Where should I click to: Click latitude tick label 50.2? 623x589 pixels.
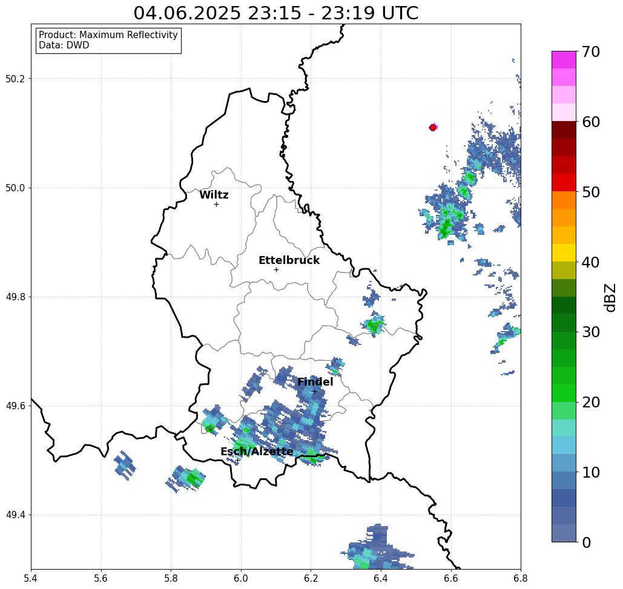15,79
